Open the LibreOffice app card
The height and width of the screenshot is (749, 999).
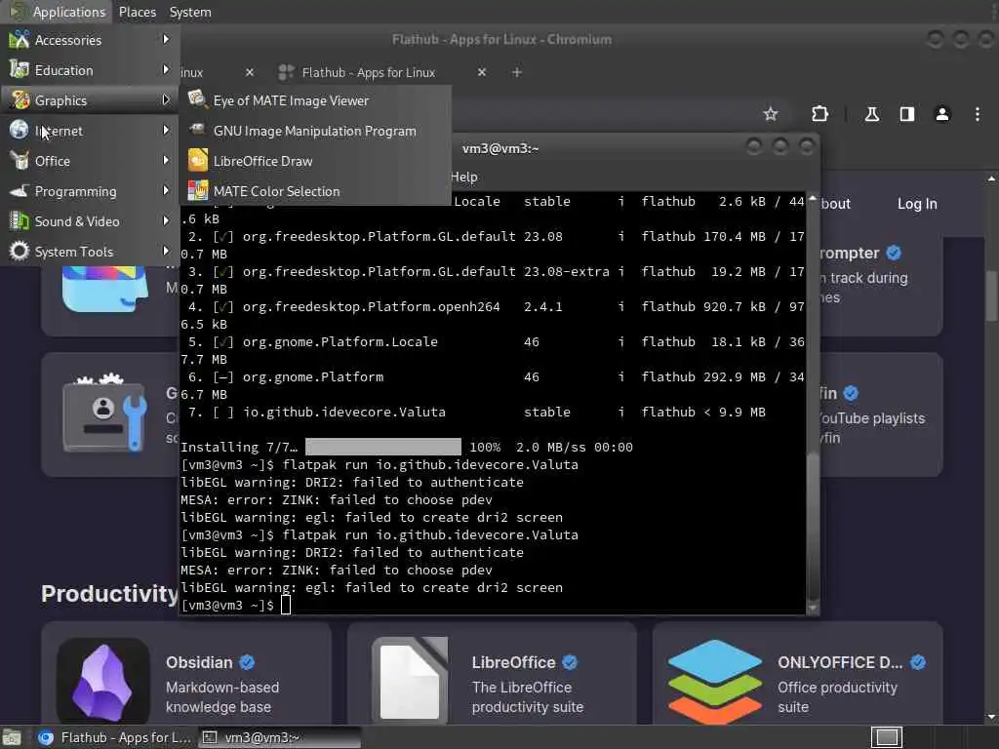pyautogui.click(x=492, y=675)
